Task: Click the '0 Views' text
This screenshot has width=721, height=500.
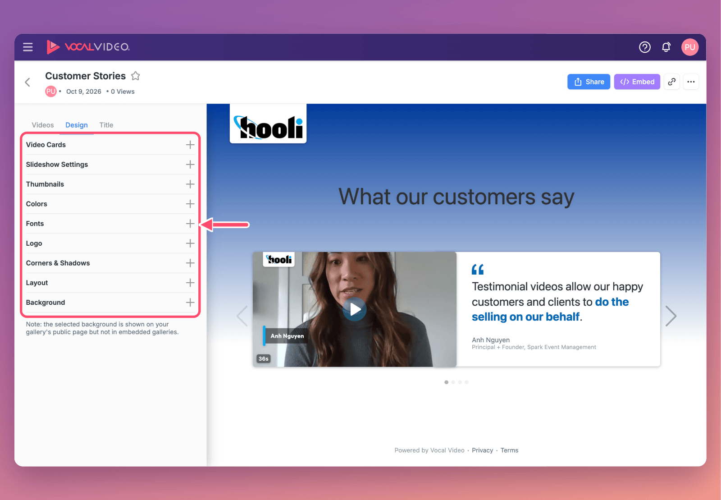Action: coord(123,92)
